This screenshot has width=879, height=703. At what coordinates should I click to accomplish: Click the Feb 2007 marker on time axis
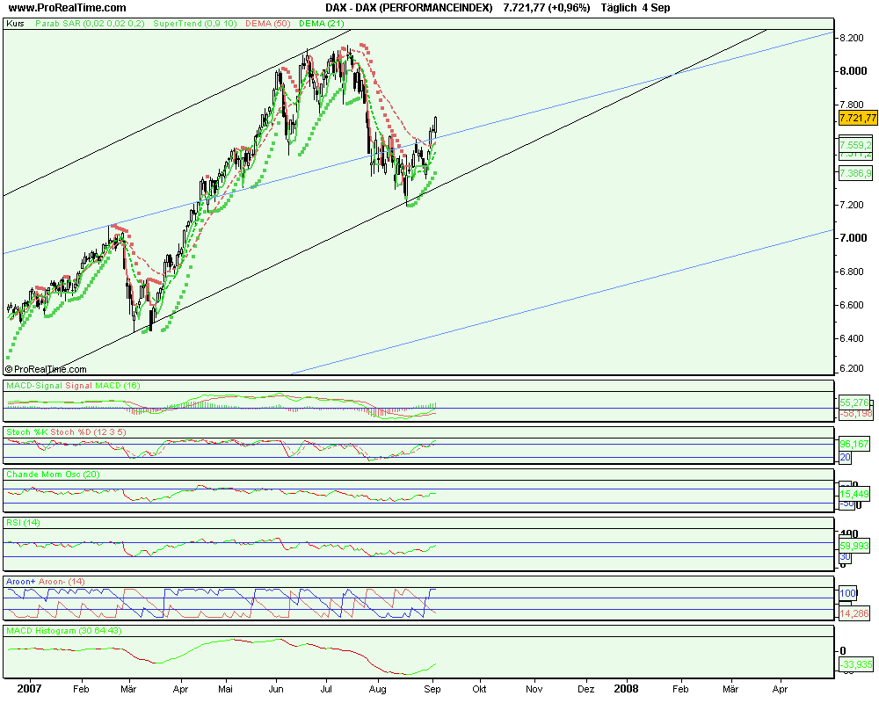(x=81, y=689)
